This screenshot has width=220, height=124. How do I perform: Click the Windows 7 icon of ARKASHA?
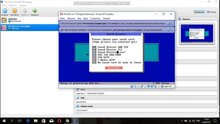pyautogui.click(x=4, y=20)
